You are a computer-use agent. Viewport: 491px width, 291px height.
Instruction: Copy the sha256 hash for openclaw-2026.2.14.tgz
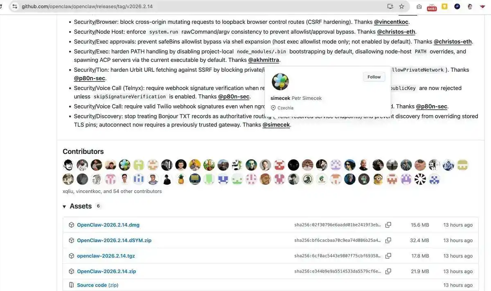[x=388, y=256]
